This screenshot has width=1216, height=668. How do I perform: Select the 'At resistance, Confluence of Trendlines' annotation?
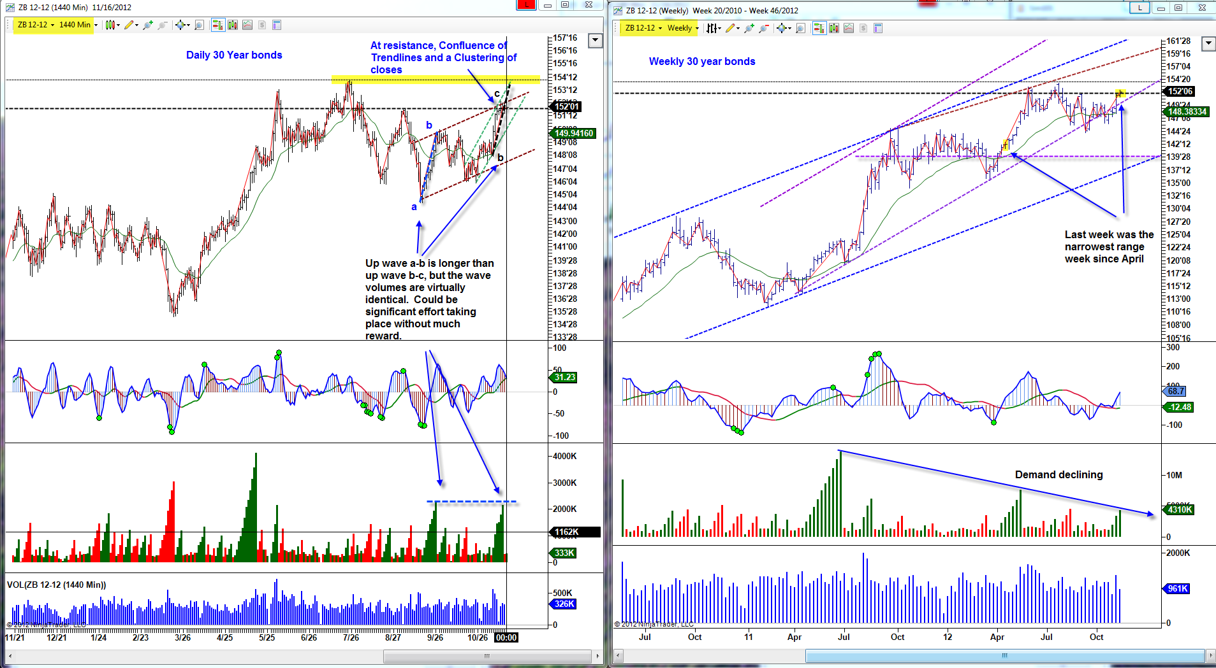tap(443, 57)
